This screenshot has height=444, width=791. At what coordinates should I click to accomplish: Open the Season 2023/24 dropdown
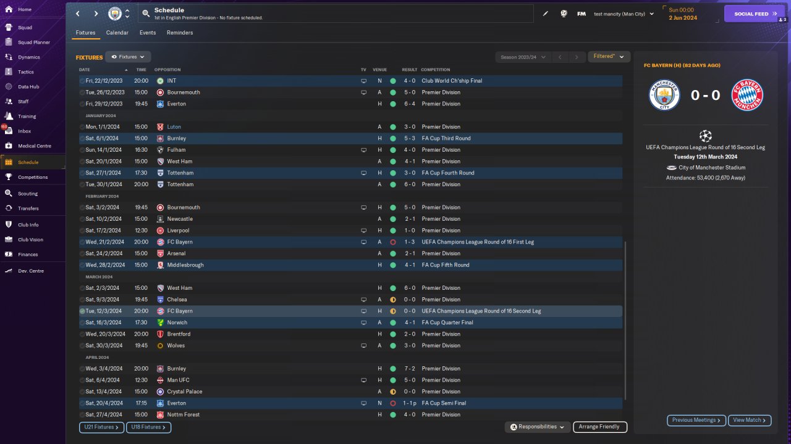523,57
